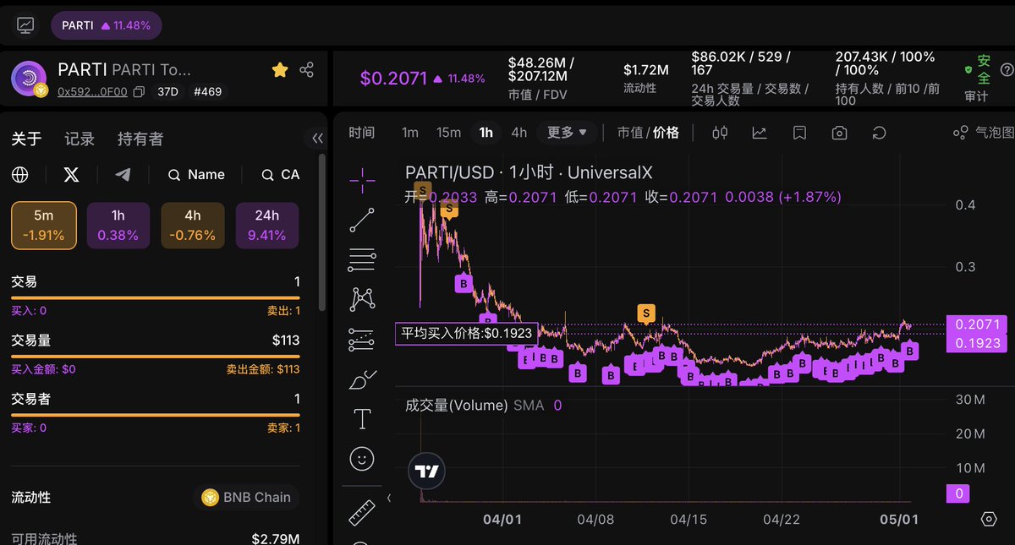1015x545 pixels.
Task: Collapse the drawing toolbar with the small arrow
Action: click(389, 498)
